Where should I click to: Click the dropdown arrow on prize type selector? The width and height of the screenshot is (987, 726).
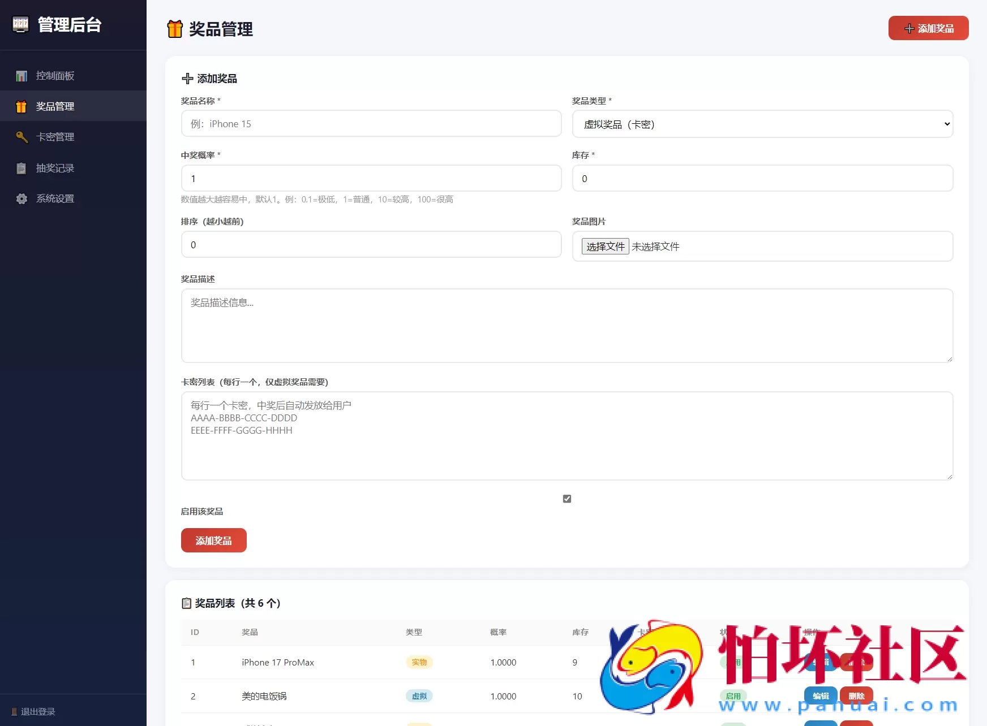click(946, 124)
